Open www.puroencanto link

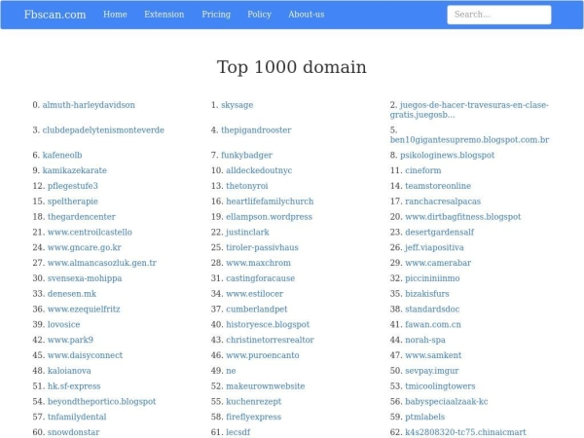pos(263,355)
